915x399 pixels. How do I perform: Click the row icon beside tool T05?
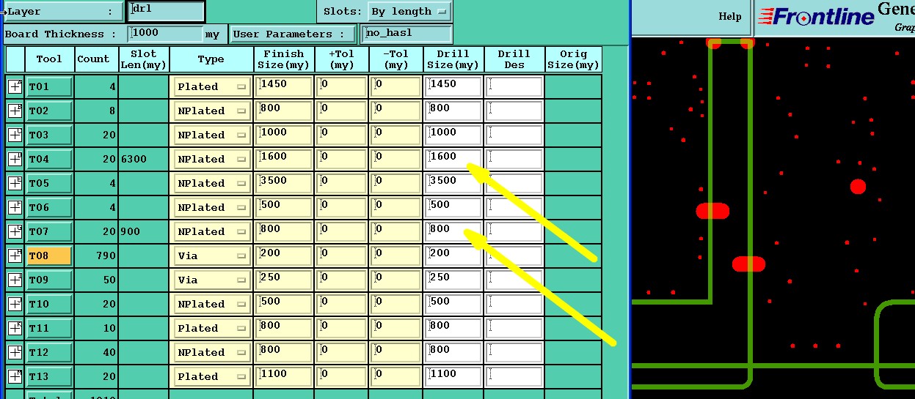click(x=15, y=183)
